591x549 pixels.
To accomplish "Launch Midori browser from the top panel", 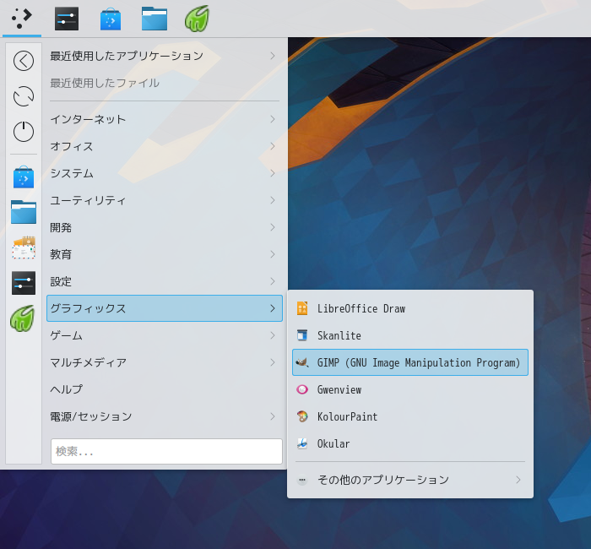I will [197, 19].
